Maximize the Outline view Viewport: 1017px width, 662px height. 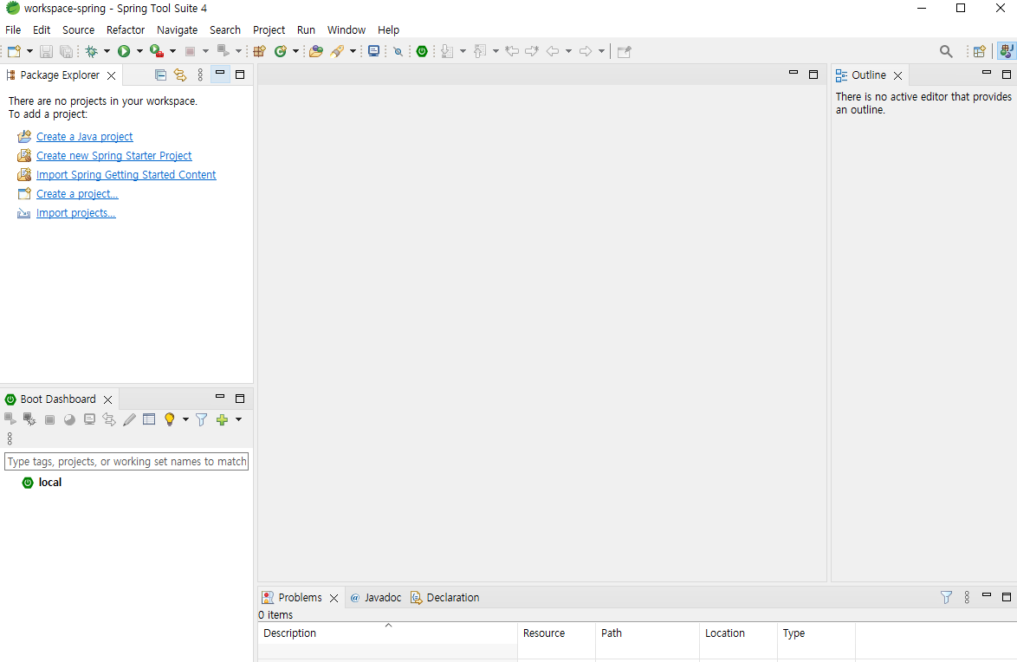pyautogui.click(x=1007, y=75)
